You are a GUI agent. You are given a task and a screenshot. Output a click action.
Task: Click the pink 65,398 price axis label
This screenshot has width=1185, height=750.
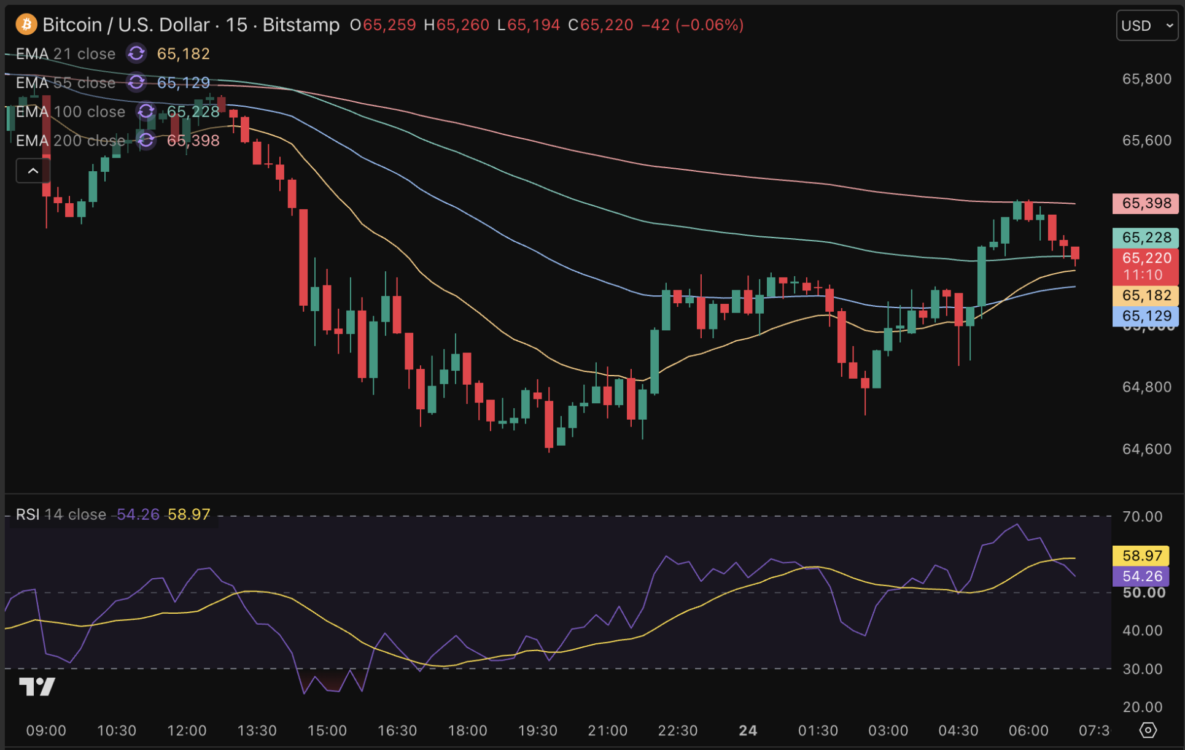click(1146, 203)
